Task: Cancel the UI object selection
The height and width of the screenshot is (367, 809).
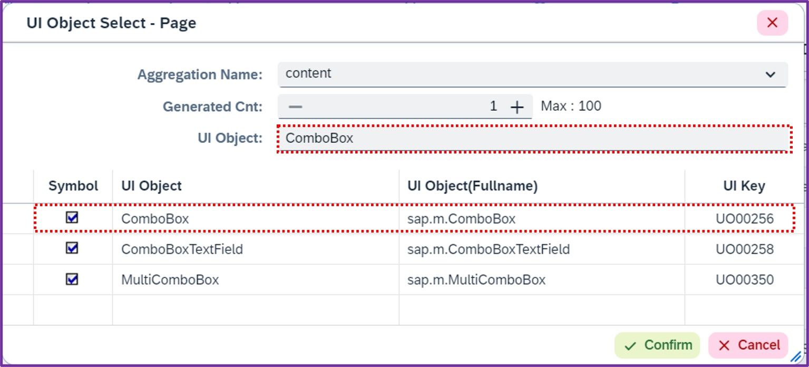Action: coord(748,345)
